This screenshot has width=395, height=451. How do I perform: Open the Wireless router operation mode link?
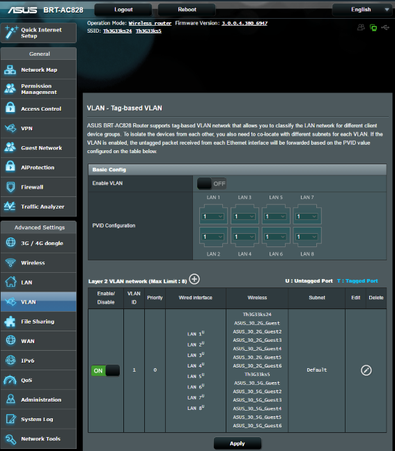pyautogui.click(x=150, y=23)
